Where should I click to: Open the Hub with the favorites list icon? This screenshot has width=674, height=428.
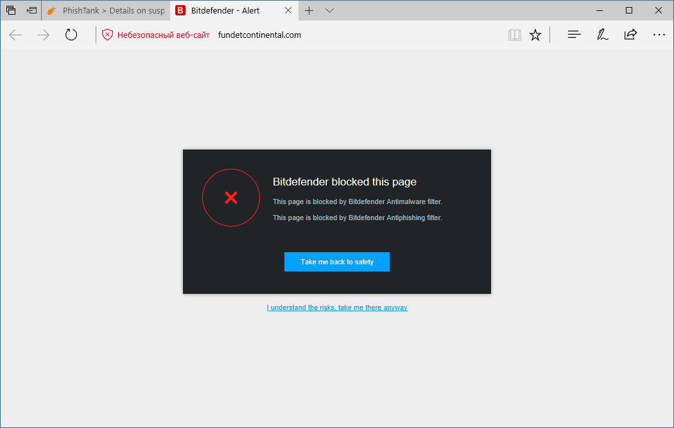573,35
